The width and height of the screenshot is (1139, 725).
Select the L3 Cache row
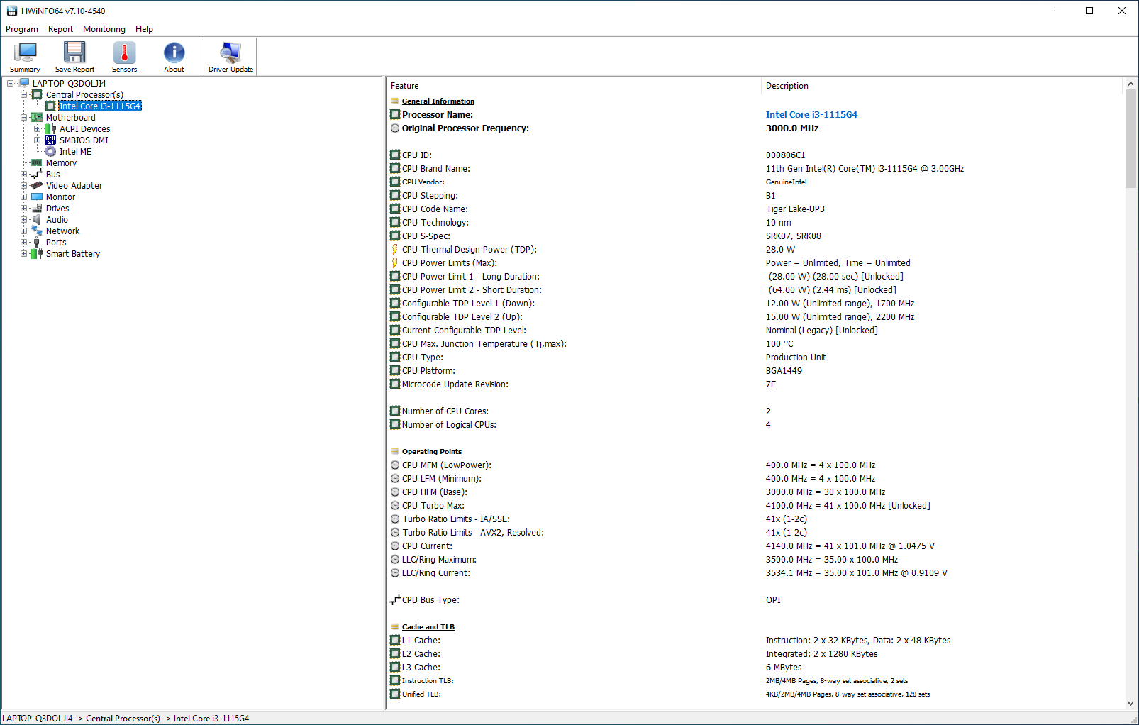(755, 667)
